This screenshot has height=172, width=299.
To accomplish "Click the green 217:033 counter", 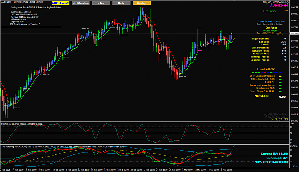I will click(x=269, y=11).
